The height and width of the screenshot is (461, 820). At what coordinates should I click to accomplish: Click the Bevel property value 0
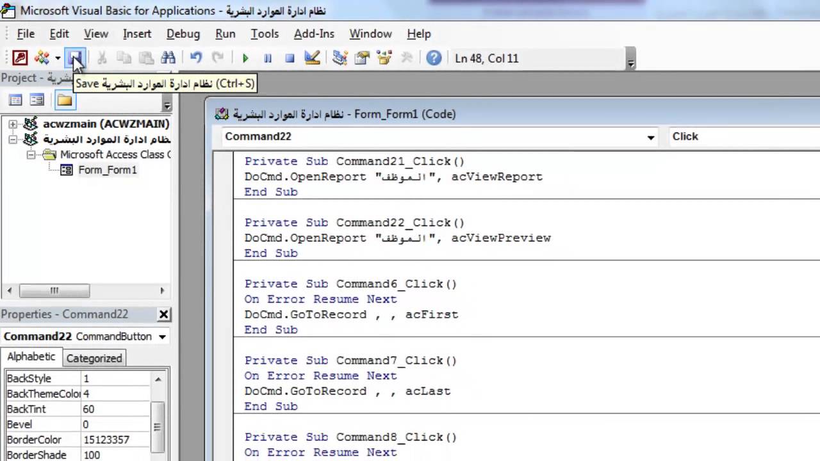tap(115, 425)
